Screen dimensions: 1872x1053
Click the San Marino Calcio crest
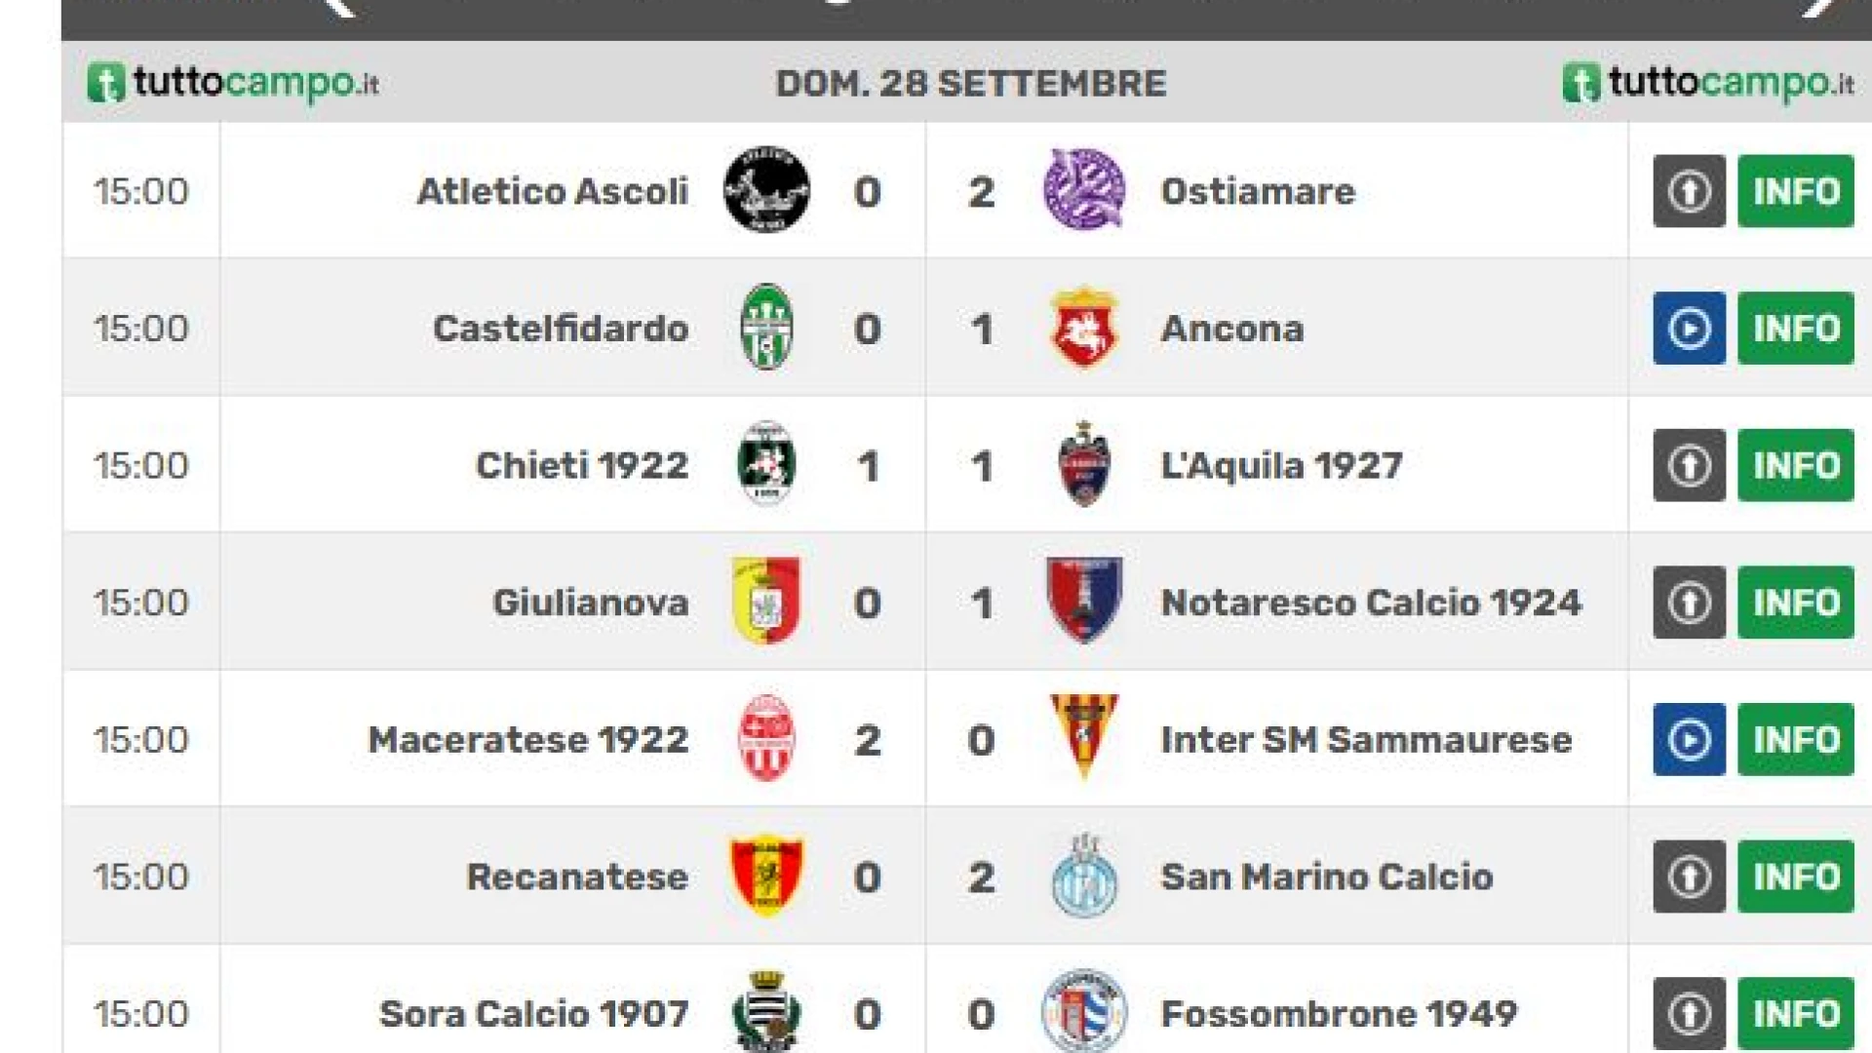1083,876
